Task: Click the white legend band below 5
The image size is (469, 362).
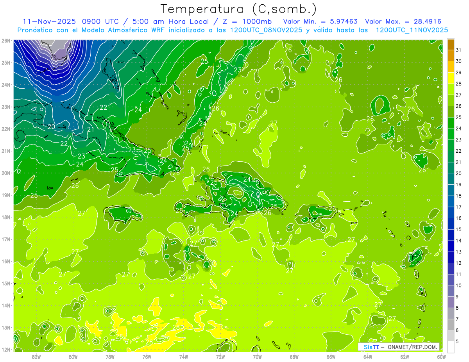Action: (451, 347)
